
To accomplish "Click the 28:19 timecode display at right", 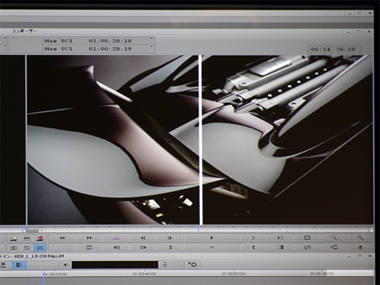I will pyautogui.click(x=349, y=49).
